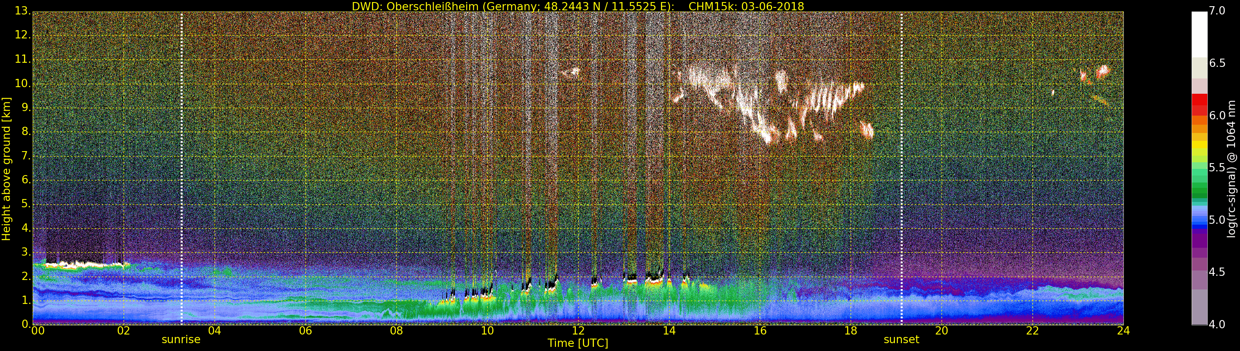Click the 06 tick on the time axis
This screenshot has width=1240, height=351.
point(305,331)
